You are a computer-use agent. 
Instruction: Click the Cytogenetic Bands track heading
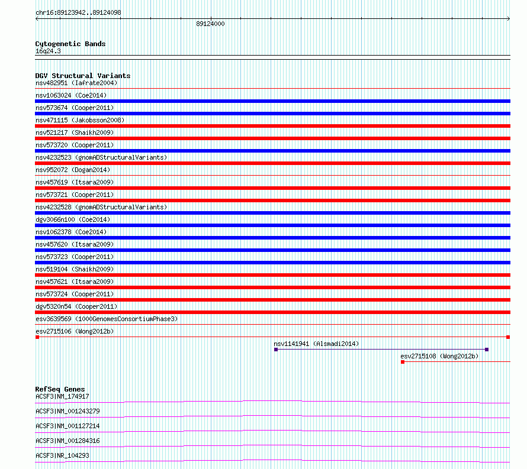pyautogui.click(x=70, y=44)
